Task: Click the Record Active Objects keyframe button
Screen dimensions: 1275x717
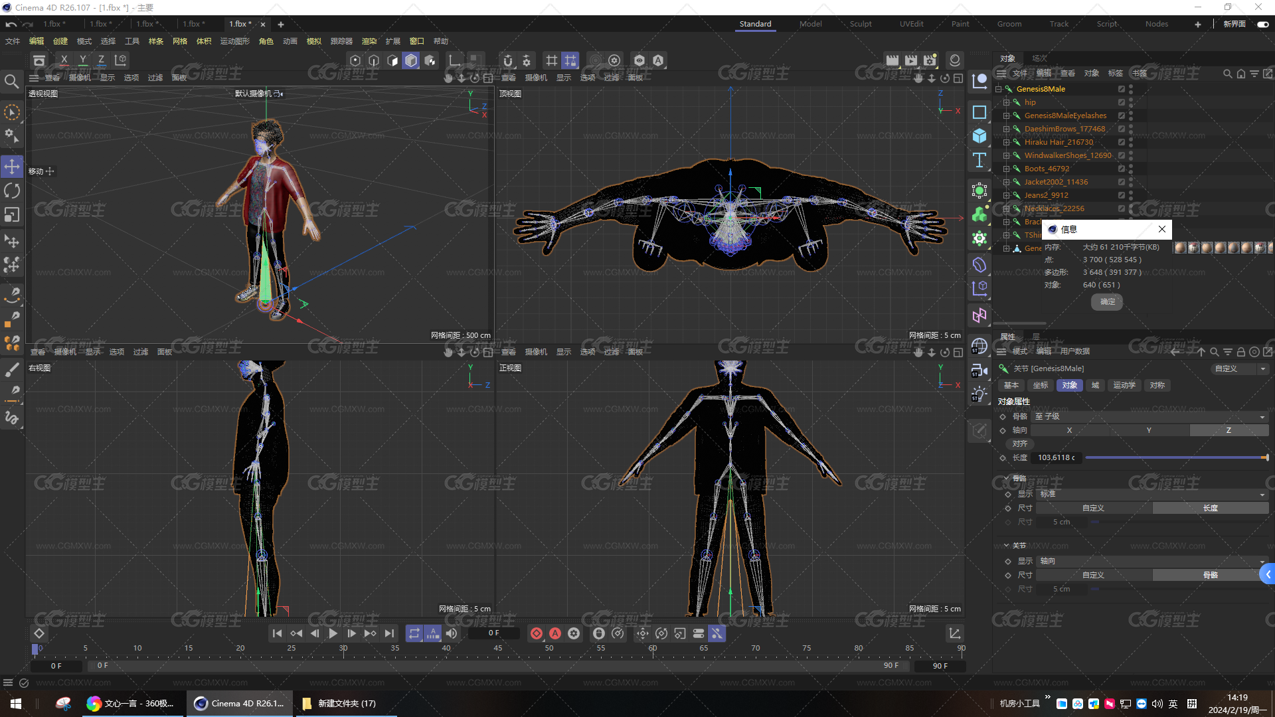Action: pyautogui.click(x=537, y=633)
